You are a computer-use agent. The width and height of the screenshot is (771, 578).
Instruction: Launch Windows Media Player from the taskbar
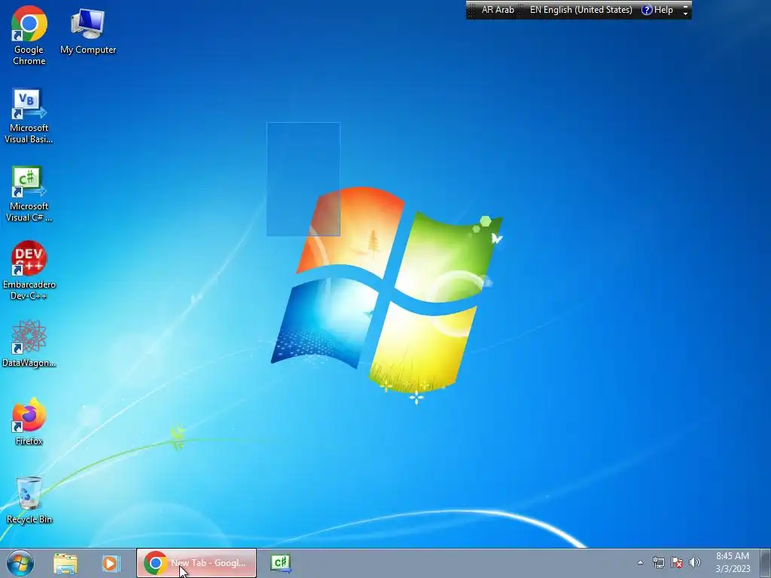111,563
